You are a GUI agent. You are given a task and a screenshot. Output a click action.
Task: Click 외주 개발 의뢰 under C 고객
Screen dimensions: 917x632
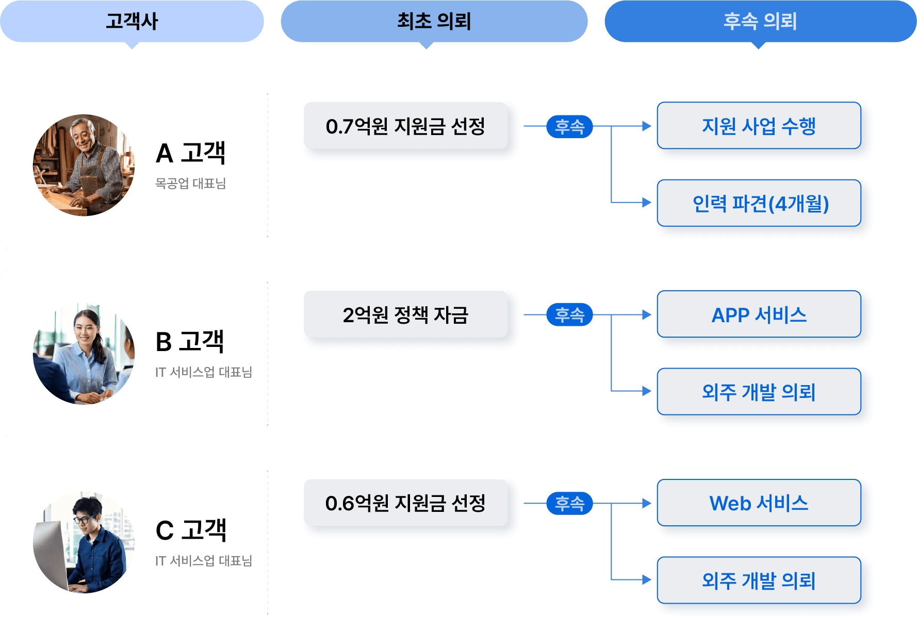(759, 580)
